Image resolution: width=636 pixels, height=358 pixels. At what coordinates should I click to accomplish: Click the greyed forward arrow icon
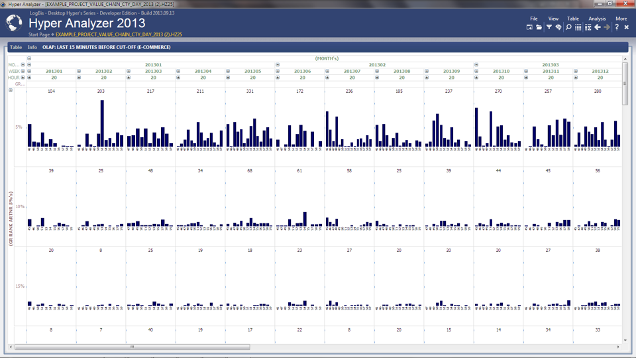pyautogui.click(x=608, y=27)
